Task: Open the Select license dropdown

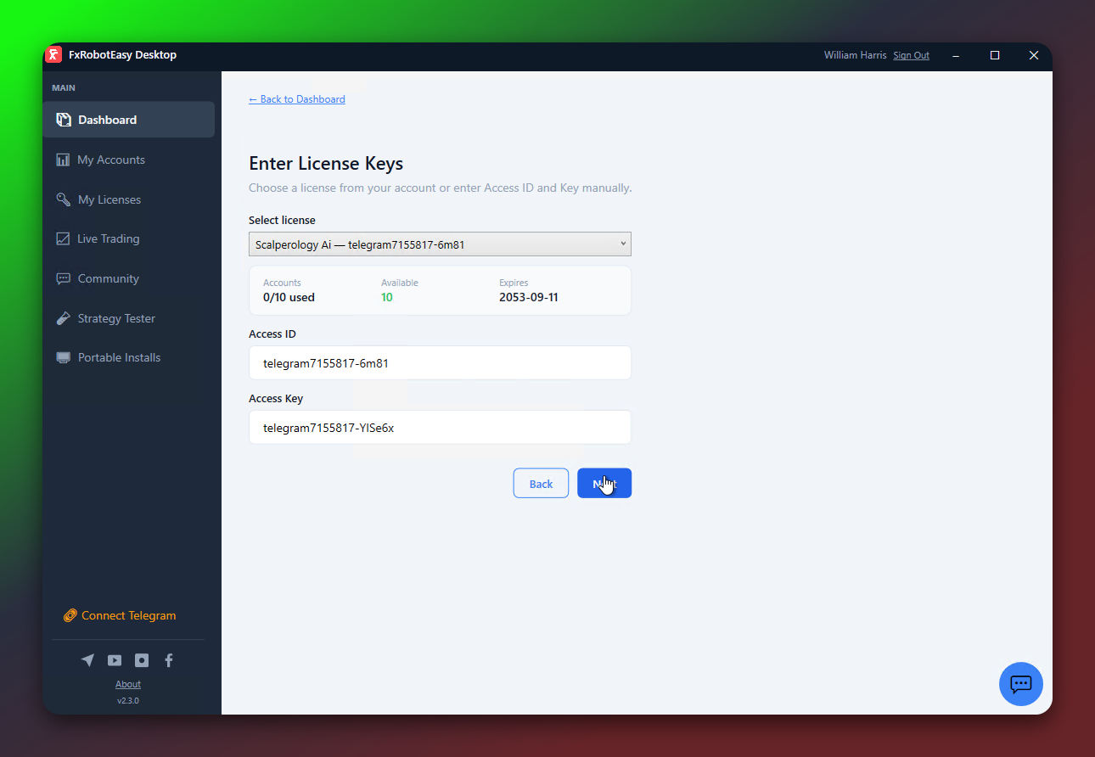Action: click(x=440, y=244)
